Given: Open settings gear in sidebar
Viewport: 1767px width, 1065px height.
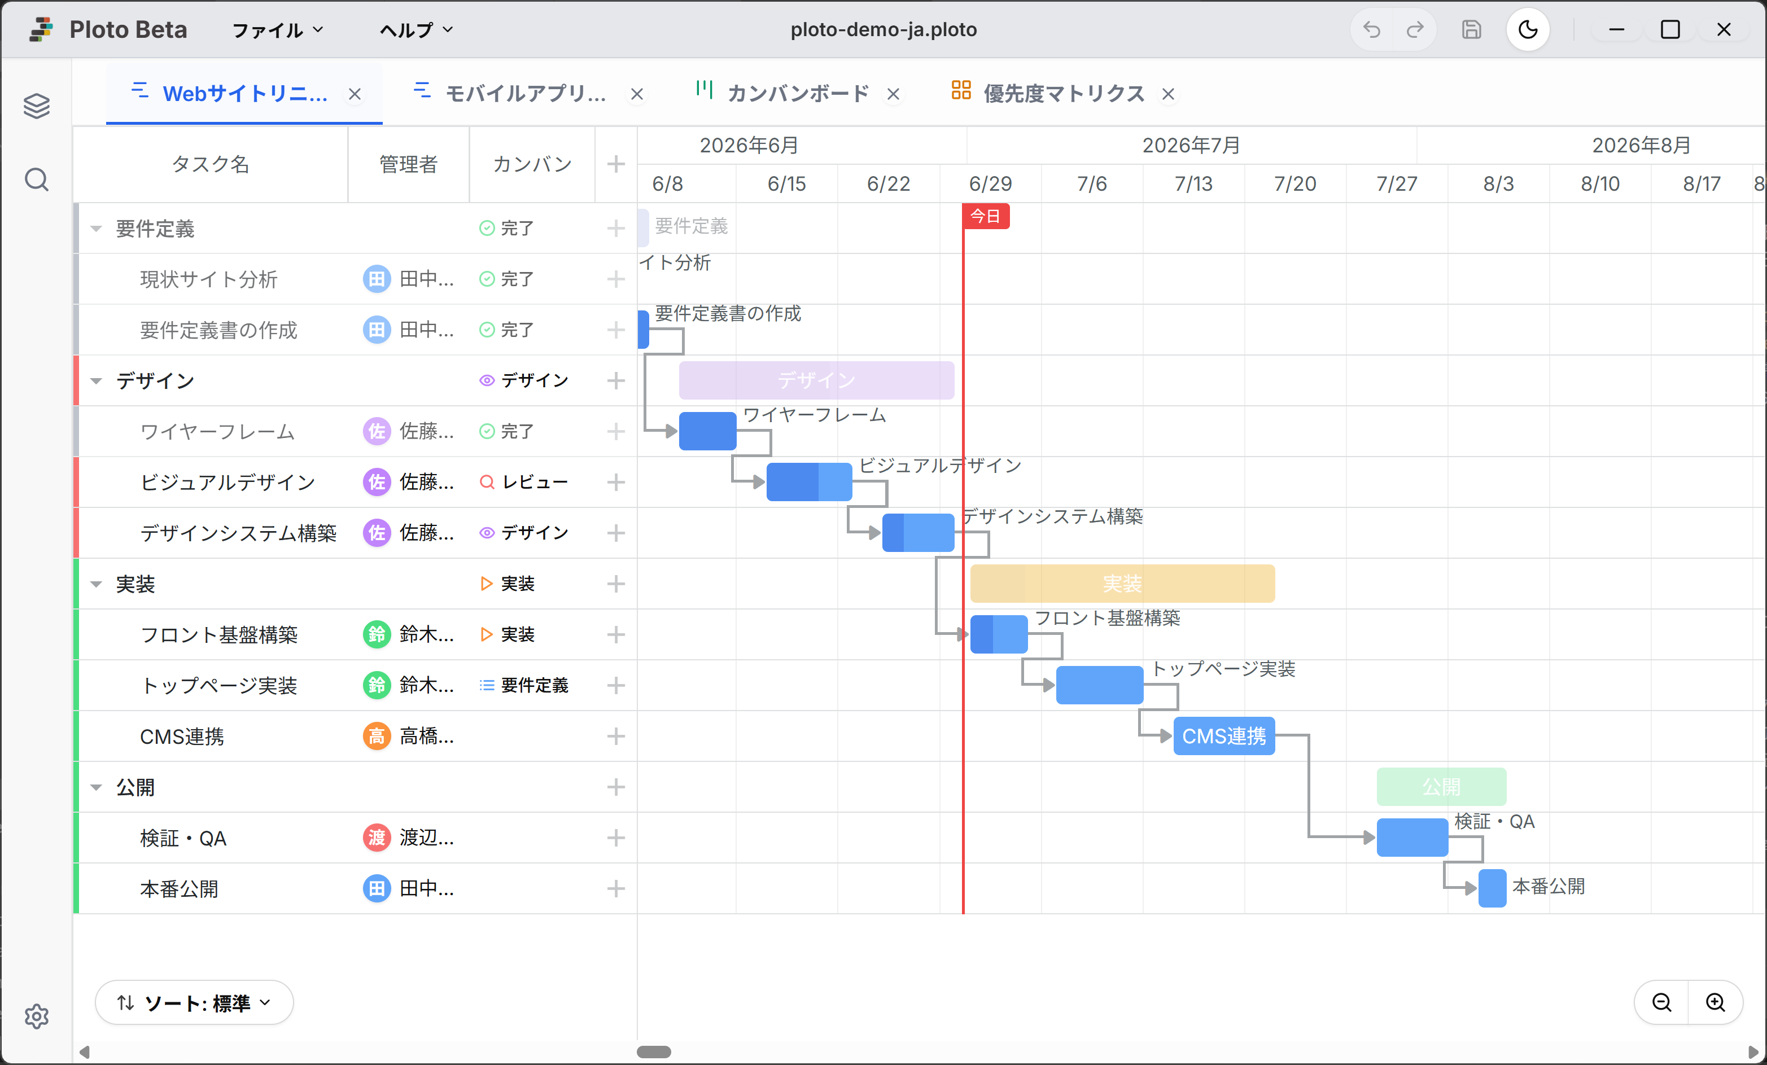Looking at the screenshot, I should pos(37,1015).
